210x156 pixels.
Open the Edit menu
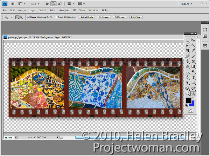click(13, 10)
